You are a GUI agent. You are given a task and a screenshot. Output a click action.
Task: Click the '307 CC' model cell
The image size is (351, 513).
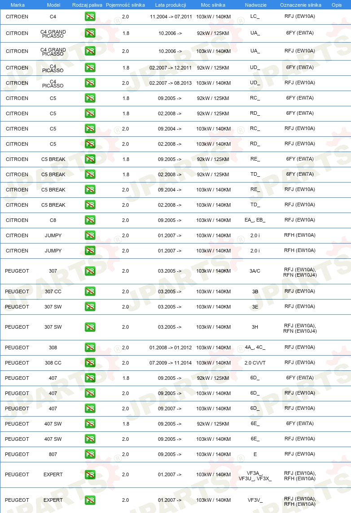53,291
